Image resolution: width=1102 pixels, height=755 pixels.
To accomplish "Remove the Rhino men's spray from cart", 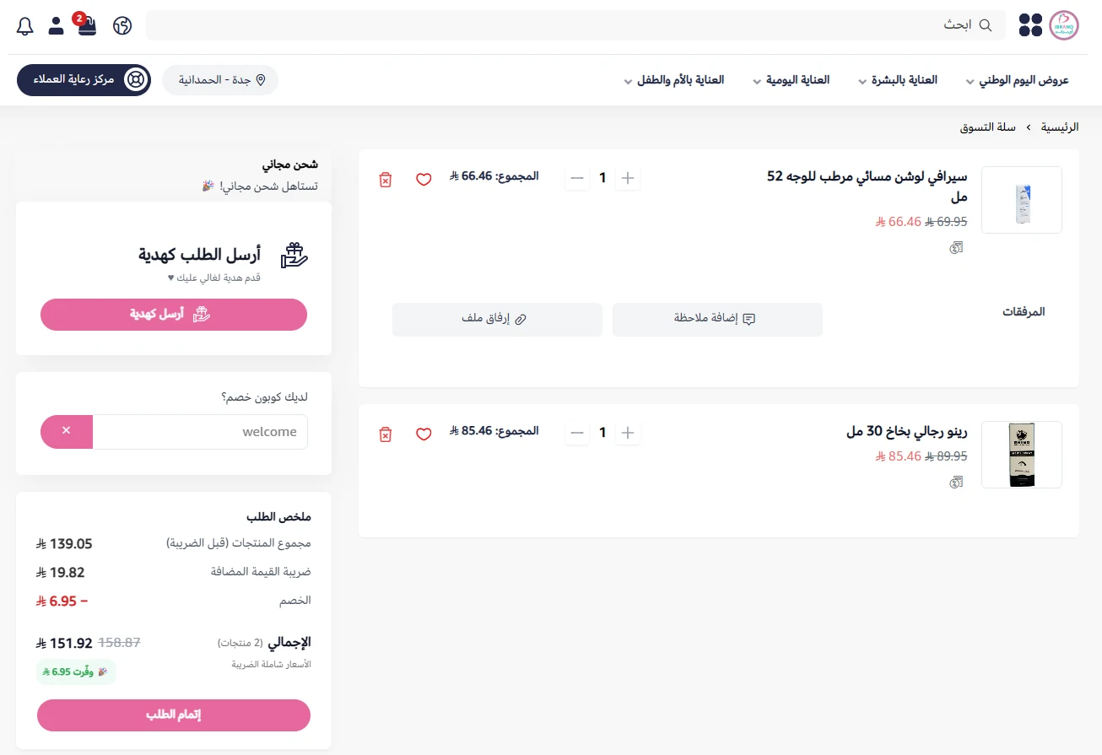I will 386,434.
